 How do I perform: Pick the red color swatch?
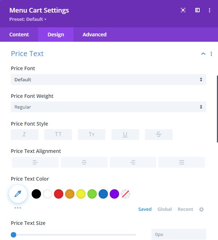coord(59,194)
